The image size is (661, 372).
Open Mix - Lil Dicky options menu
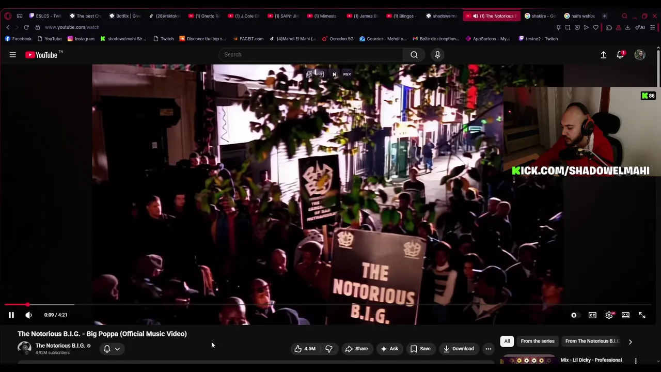click(x=636, y=361)
